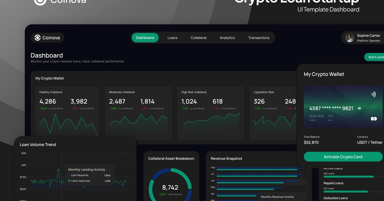Go to the Analytics tab
384x201 pixels.
coord(227,38)
